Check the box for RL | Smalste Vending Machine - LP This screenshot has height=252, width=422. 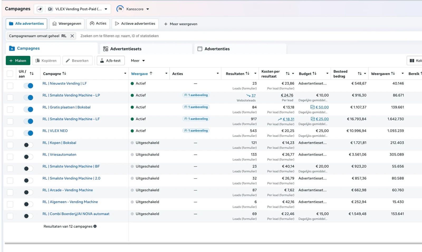coord(10,97)
